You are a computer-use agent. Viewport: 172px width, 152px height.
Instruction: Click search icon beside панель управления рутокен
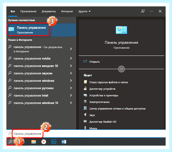tap(10, 88)
